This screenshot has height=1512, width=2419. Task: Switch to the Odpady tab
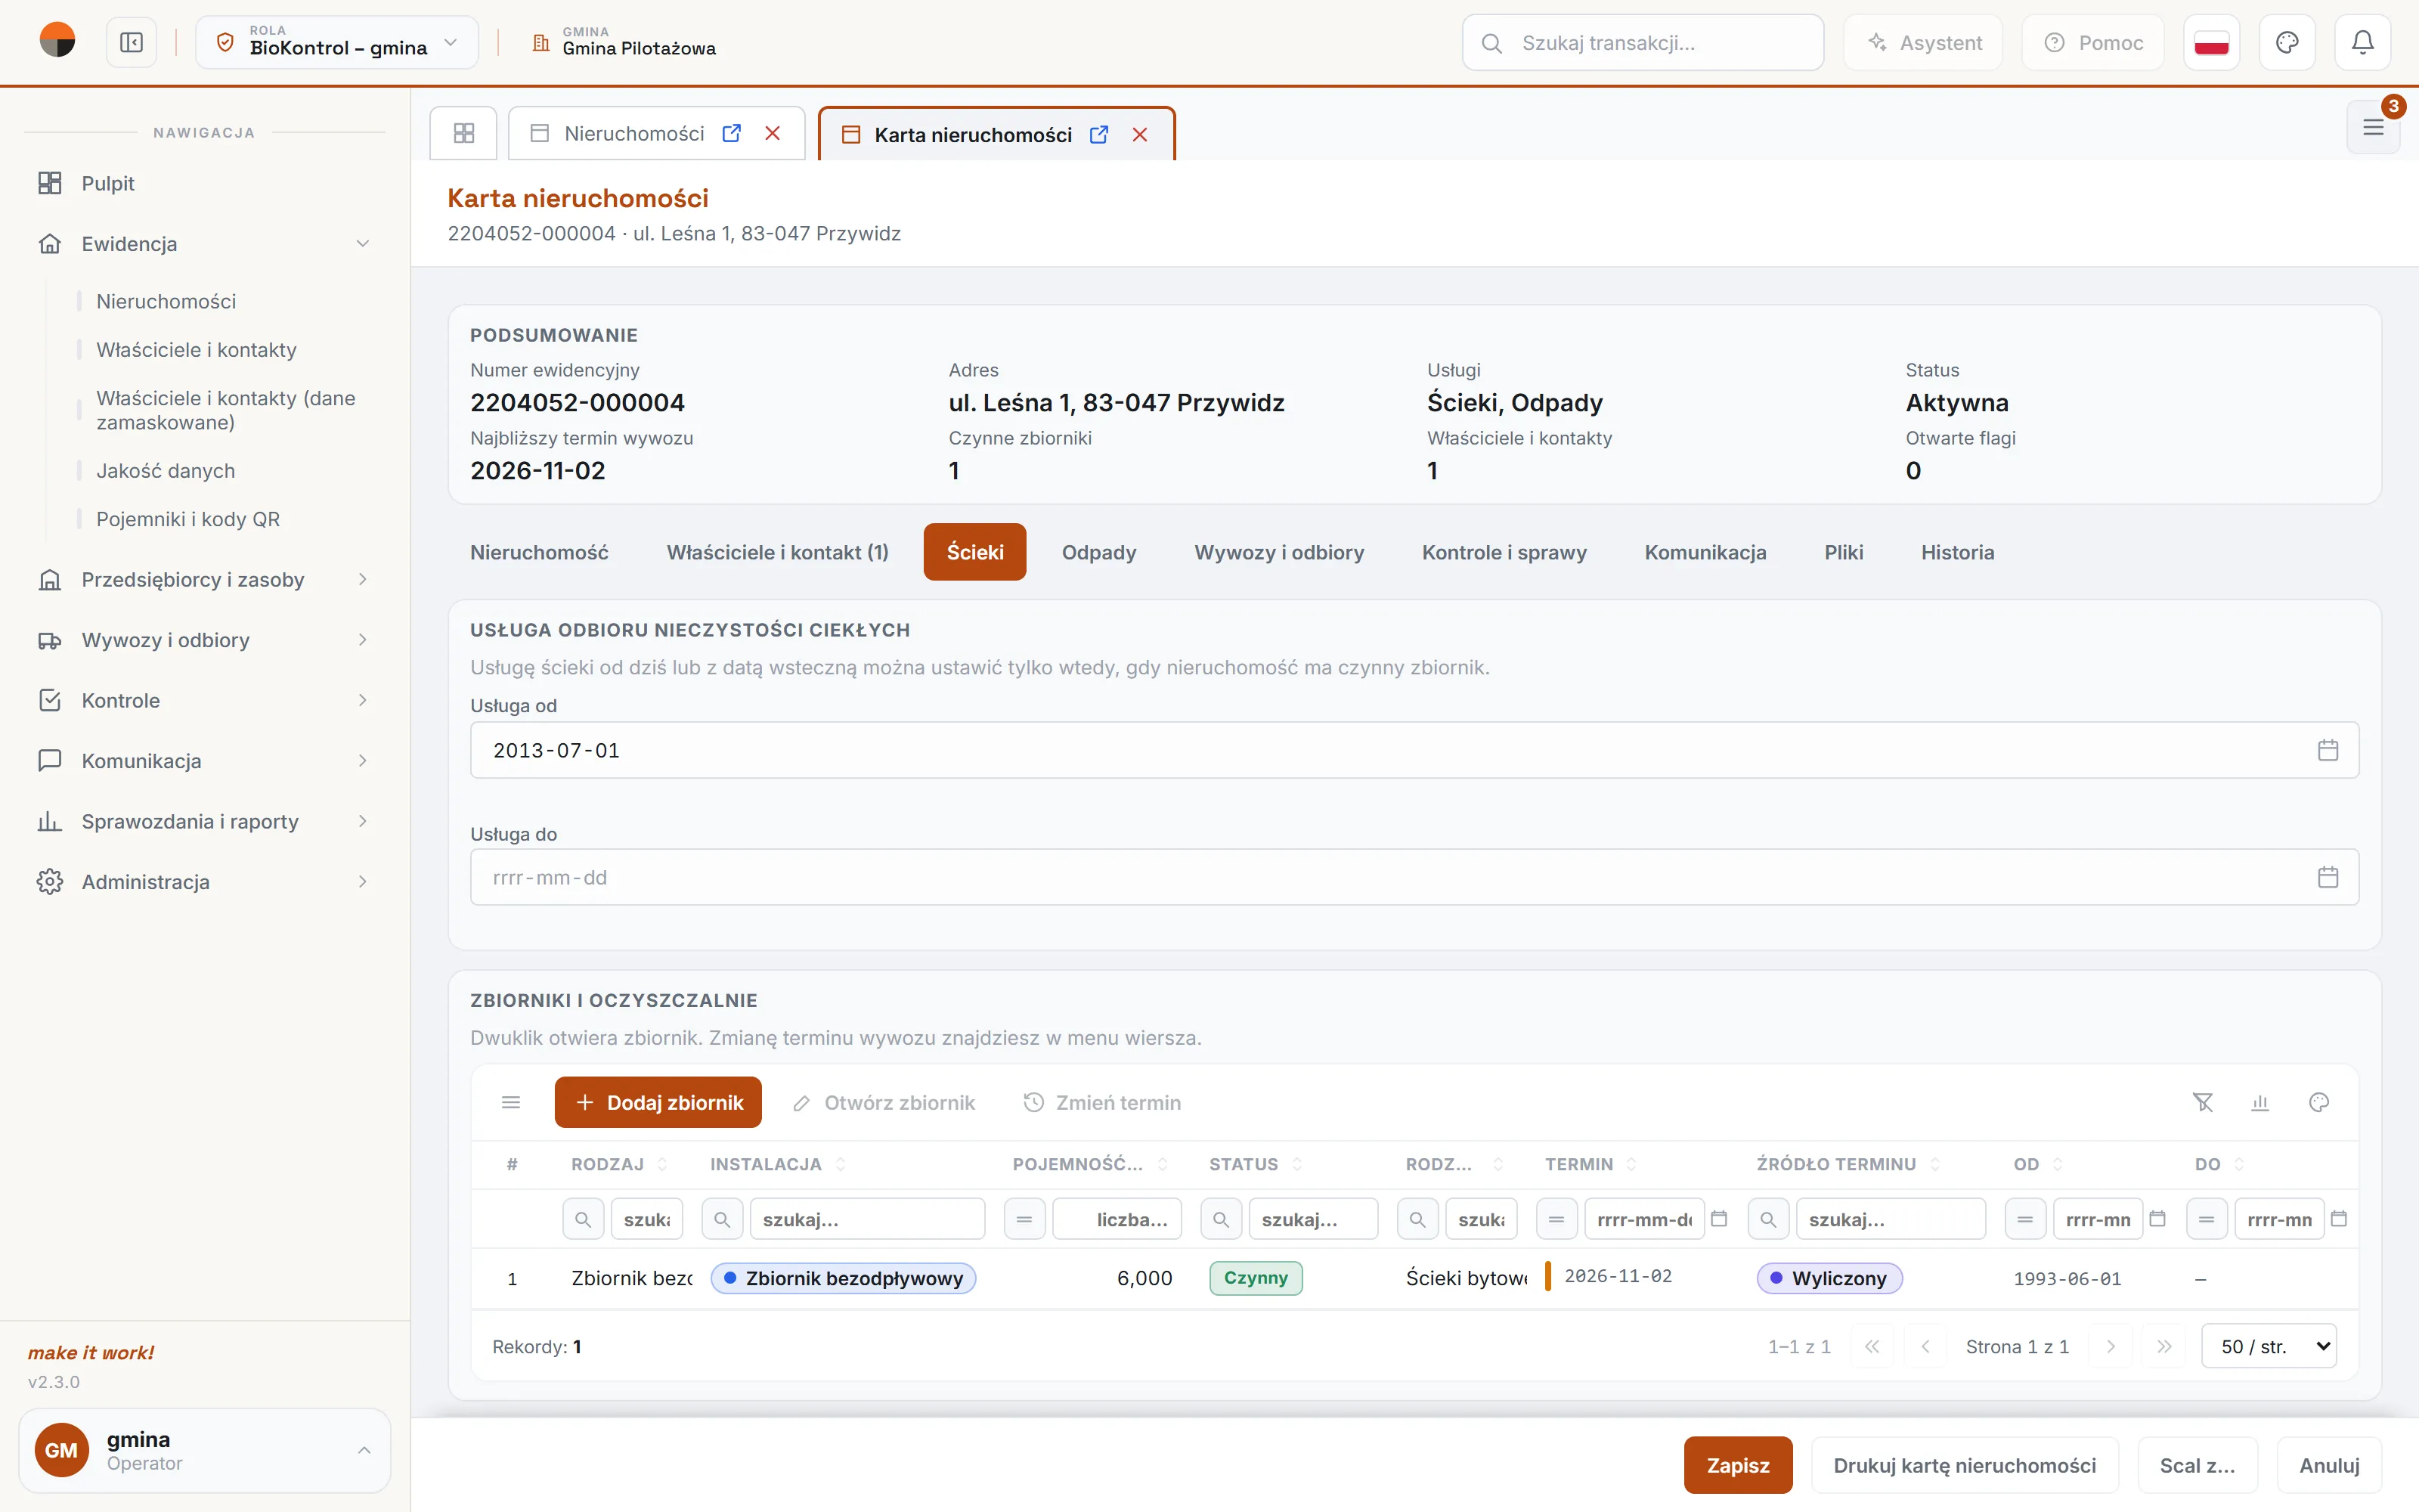(x=1098, y=552)
